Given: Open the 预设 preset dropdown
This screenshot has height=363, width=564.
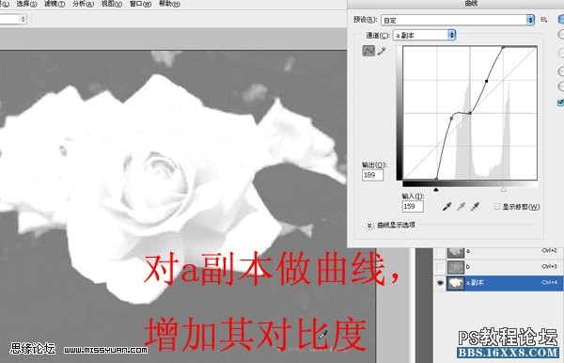Looking at the screenshot, I should point(458,20).
